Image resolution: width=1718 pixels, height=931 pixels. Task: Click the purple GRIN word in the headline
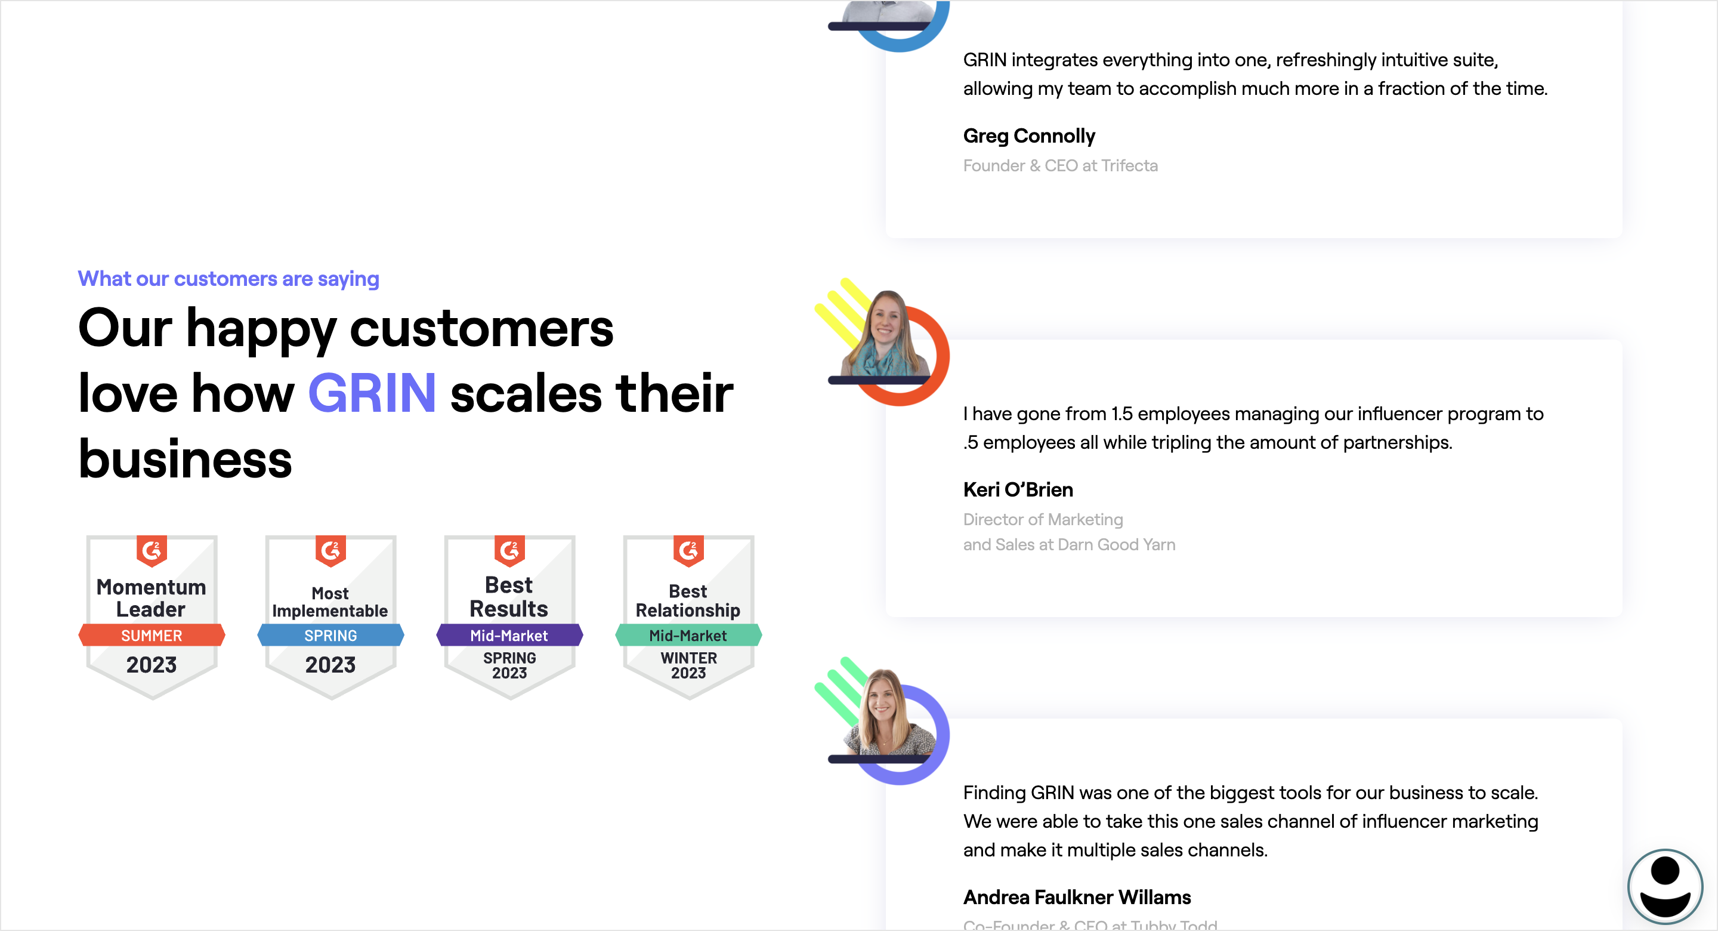point(372,393)
